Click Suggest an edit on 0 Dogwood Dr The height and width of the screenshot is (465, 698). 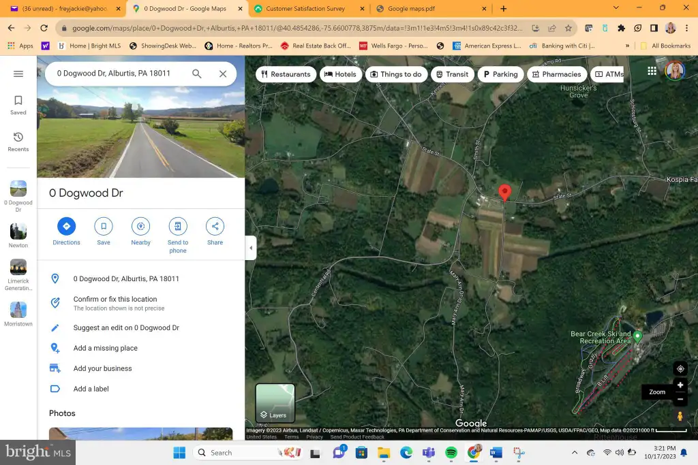140,327
